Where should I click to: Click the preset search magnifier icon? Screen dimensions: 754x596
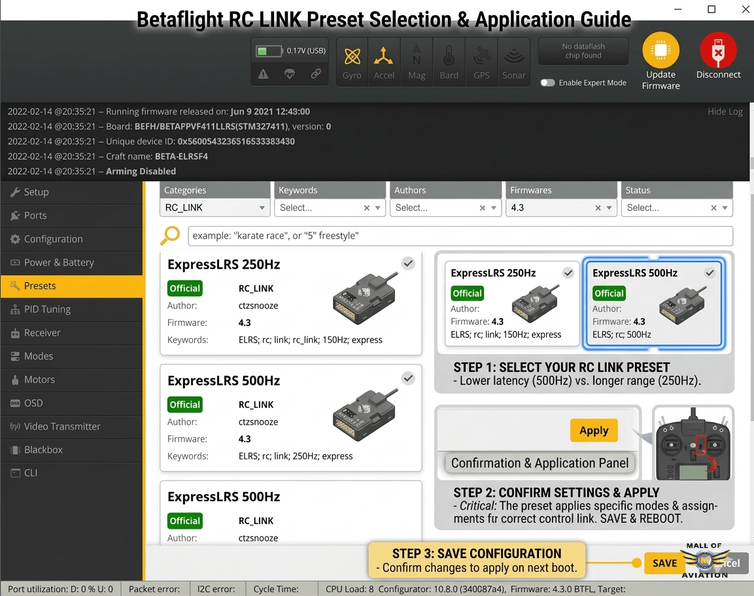[x=169, y=235]
